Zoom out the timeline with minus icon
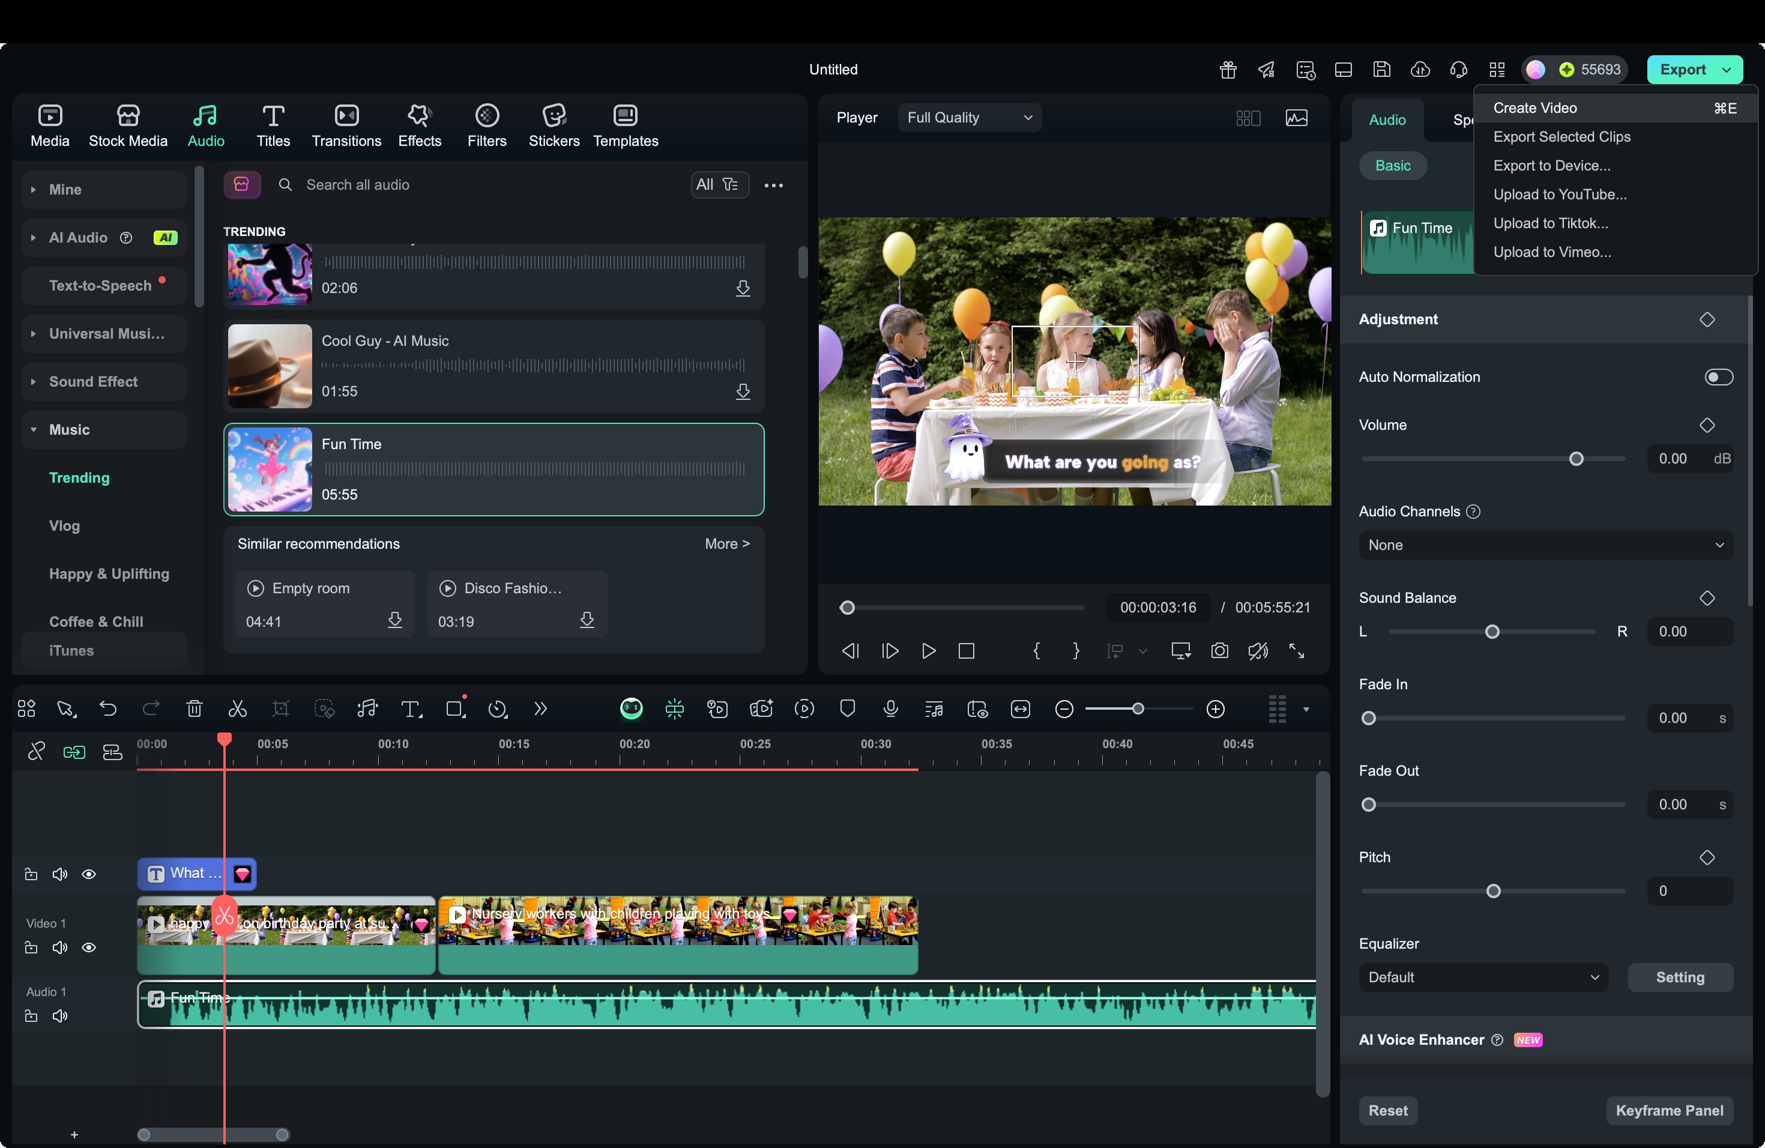 click(x=1064, y=709)
